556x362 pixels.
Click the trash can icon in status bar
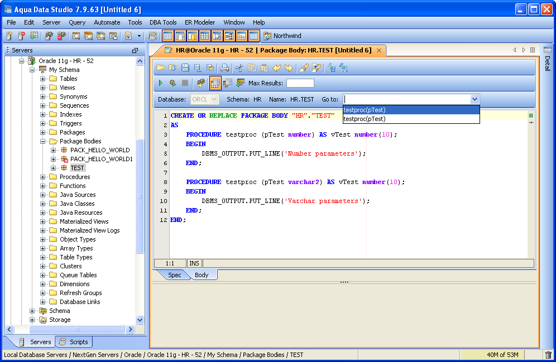(548, 355)
